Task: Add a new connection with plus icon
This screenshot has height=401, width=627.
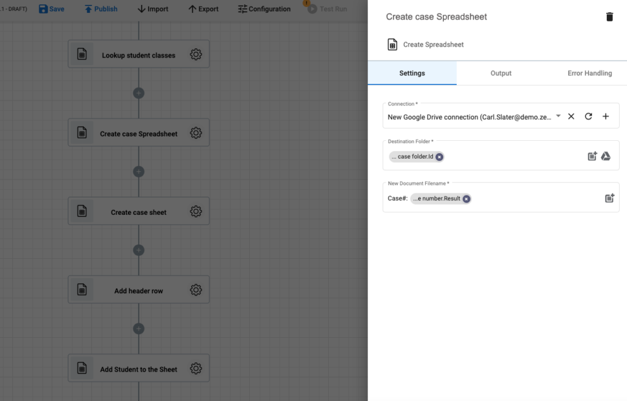Action: (x=606, y=116)
